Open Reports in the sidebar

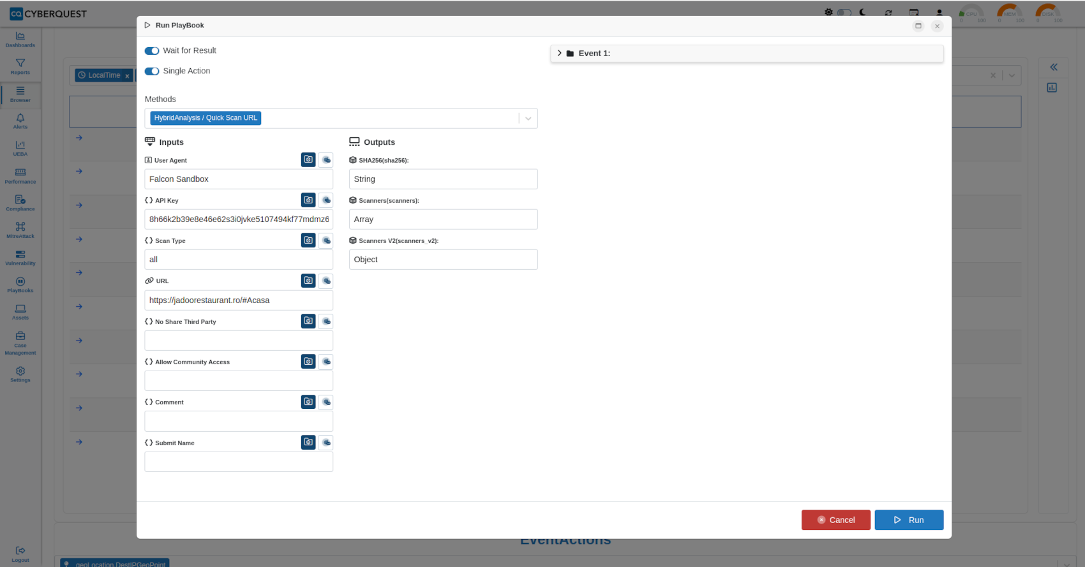pyautogui.click(x=20, y=67)
